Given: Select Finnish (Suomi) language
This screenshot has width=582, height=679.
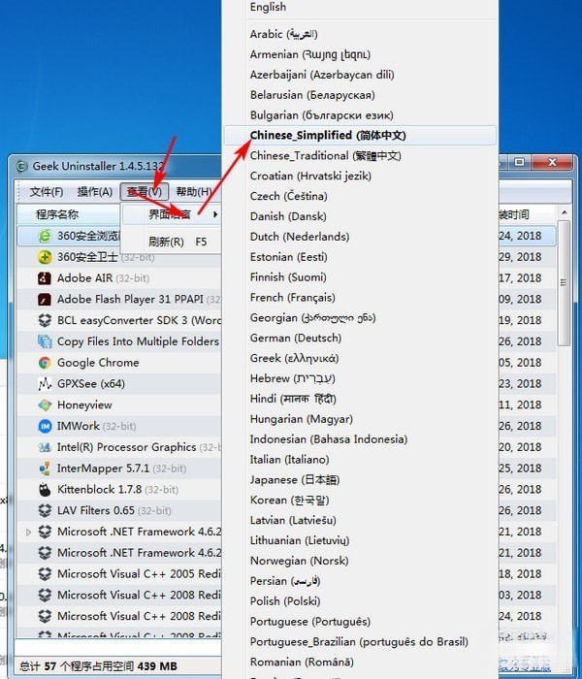Looking at the screenshot, I should [360, 277].
